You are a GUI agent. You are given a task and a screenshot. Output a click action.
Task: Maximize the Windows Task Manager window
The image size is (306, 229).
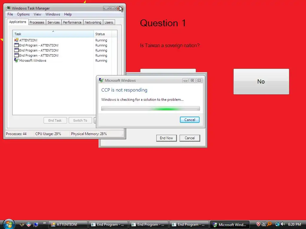click(113, 8)
